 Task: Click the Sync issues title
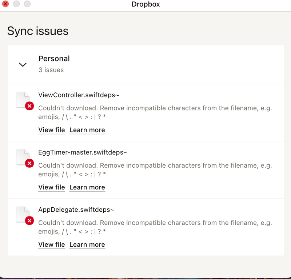(37, 31)
